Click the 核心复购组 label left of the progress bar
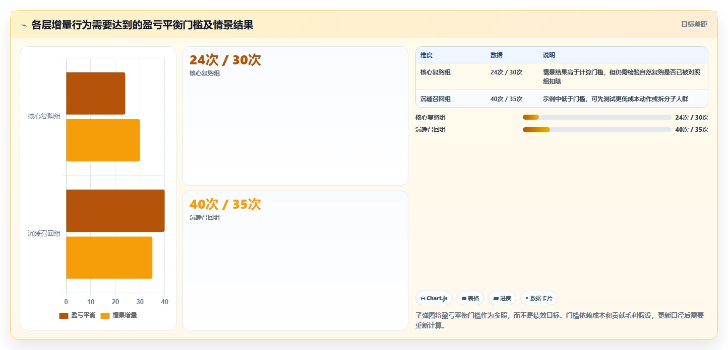728x350 pixels. (431, 118)
